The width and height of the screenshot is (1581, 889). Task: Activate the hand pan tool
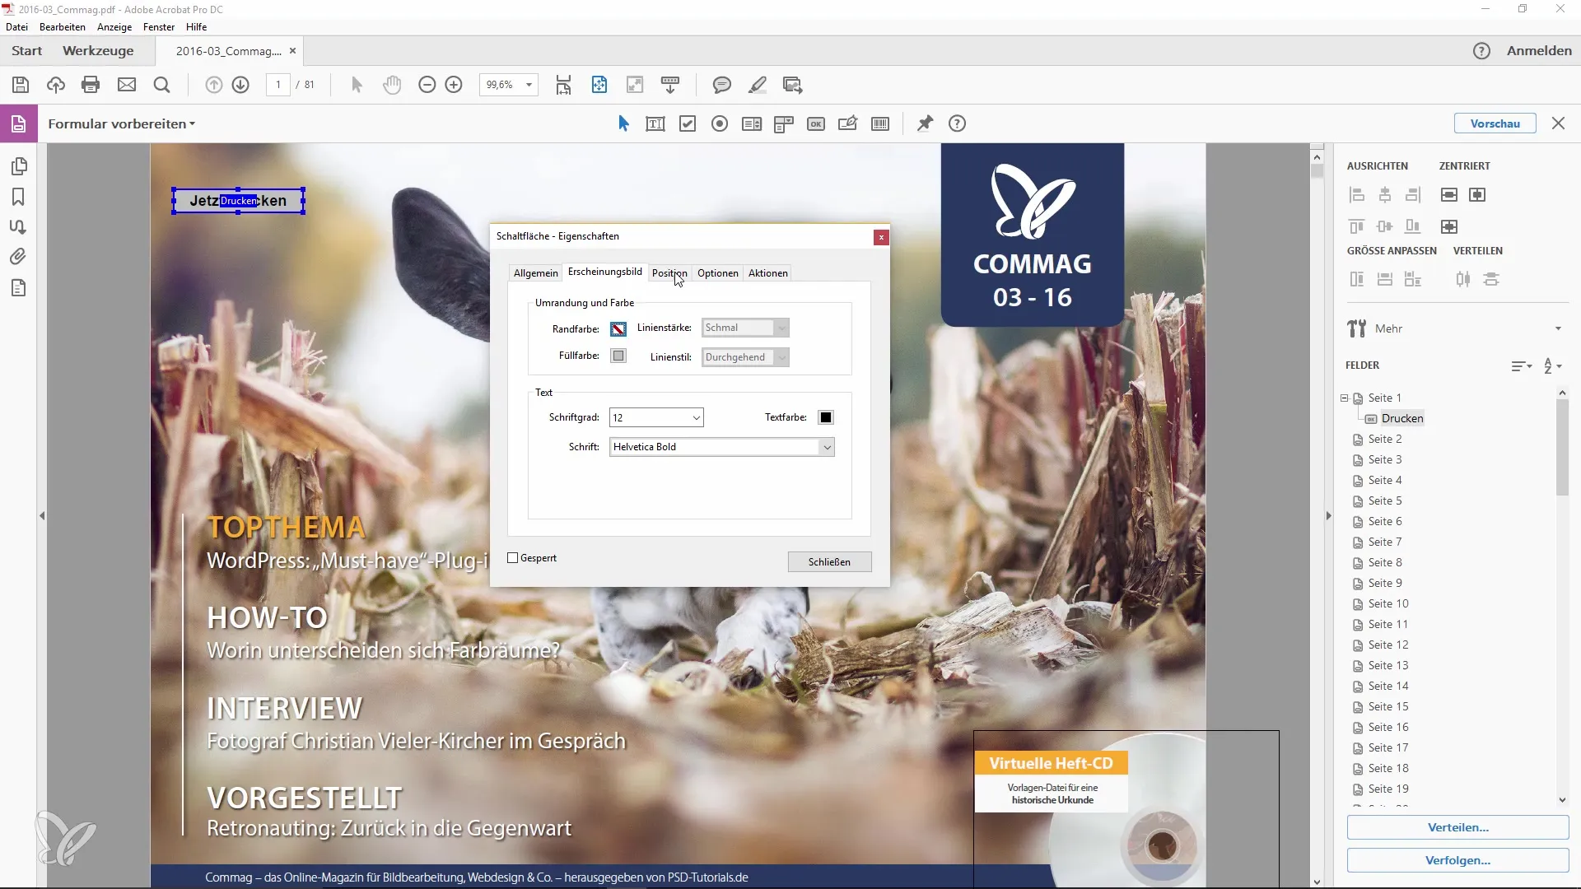392,85
